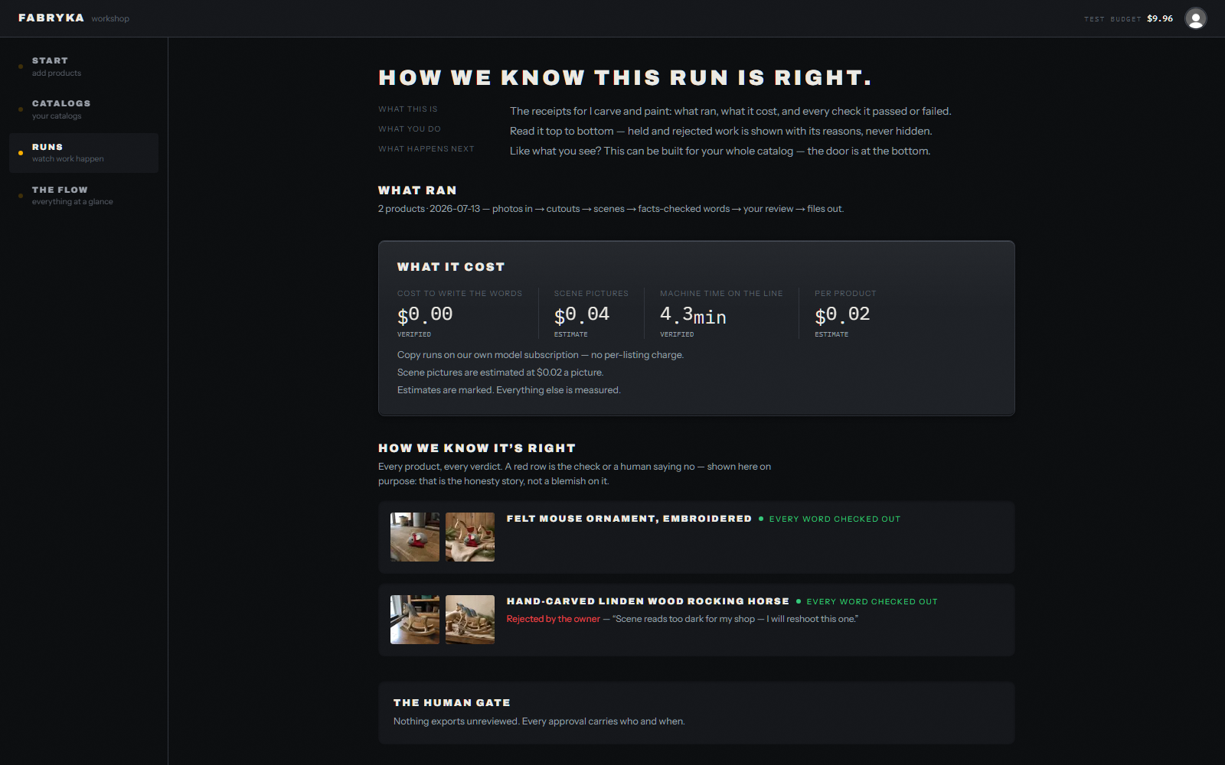Image resolution: width=1225 pixels, height=765 pixels.
Task: Select the Runs sidebar item
Action: [83, 152]
